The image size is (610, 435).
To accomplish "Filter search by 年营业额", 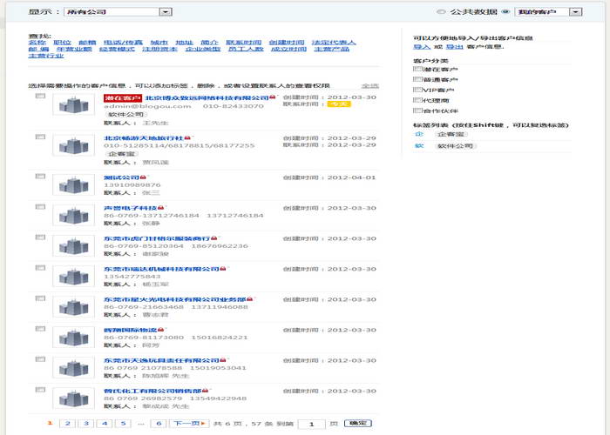I will tap(74, 49).
